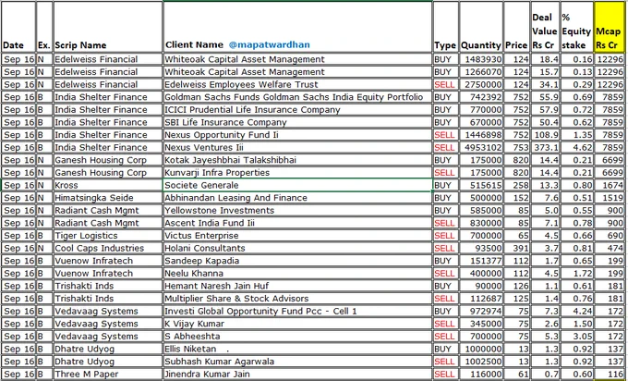This screenshot has height=381, width=628.
Task: Click the Subhash Kumar Agarwala cell
Action: [297, 362]
